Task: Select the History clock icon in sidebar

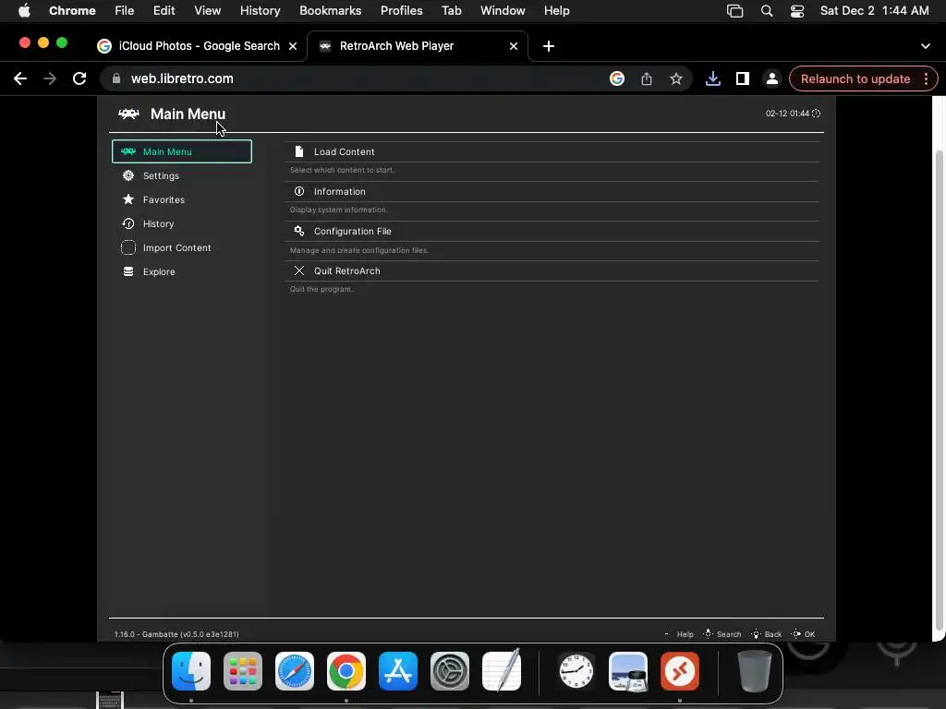Action: click(x=127, y=223)
